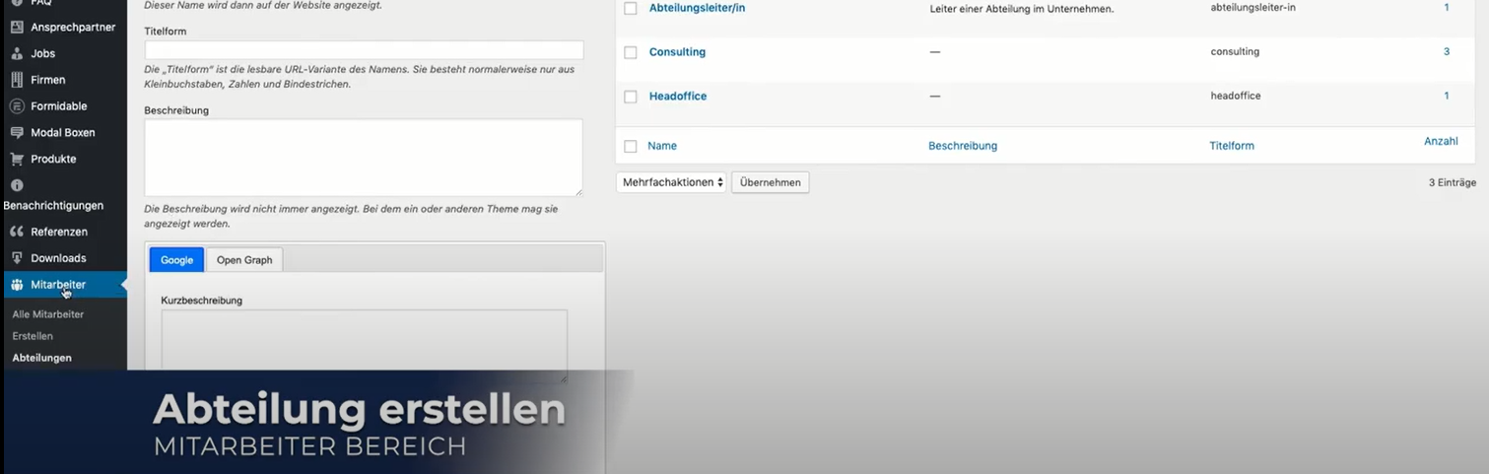
Task: Click the Ansprechpartner sidebar icon
Action: click(17, 27)
